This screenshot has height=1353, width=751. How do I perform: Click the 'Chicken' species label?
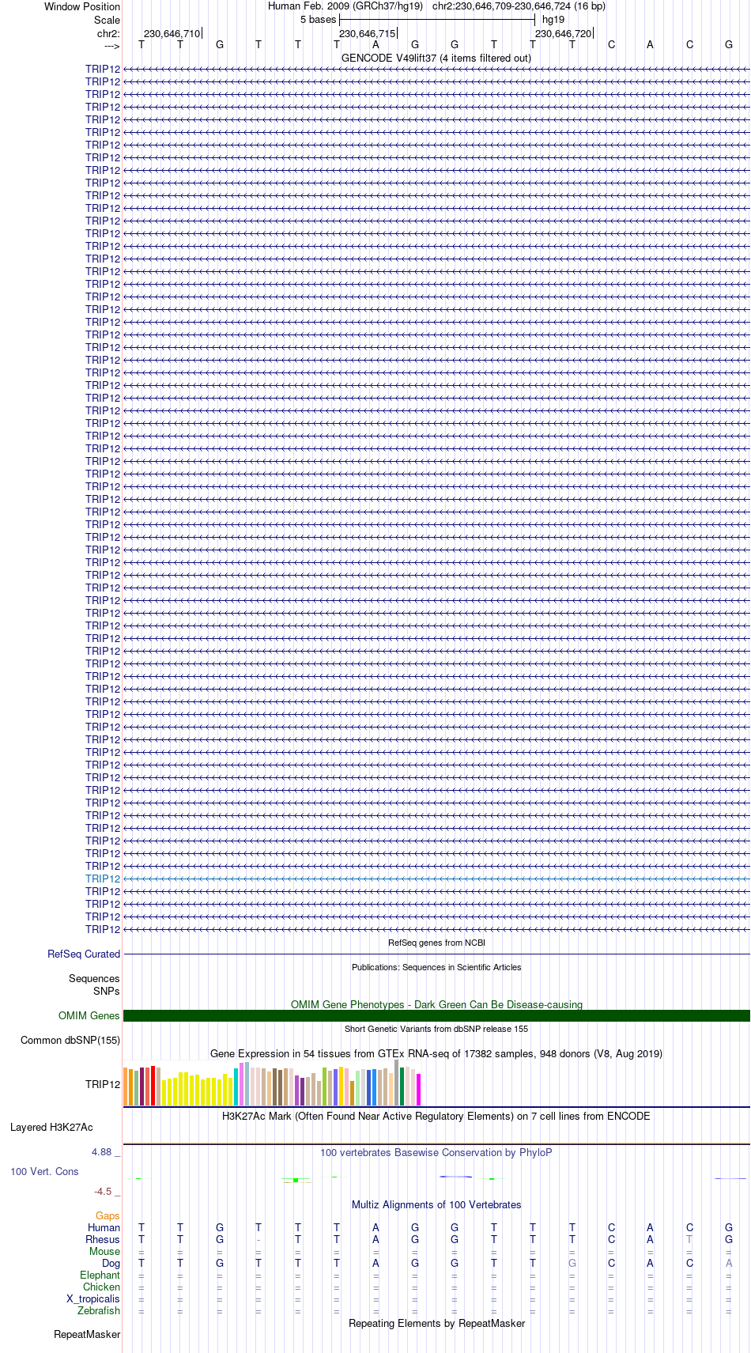tap(101, 1287)
